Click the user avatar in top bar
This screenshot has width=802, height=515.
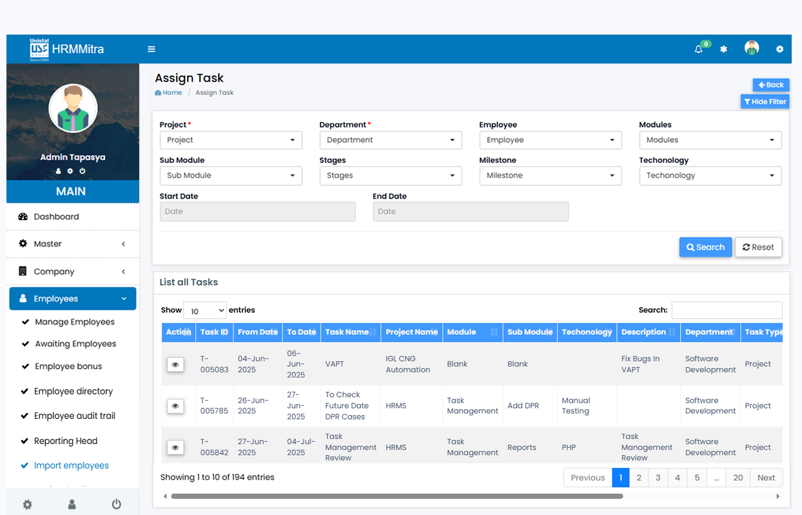click(x=751, y=48)
